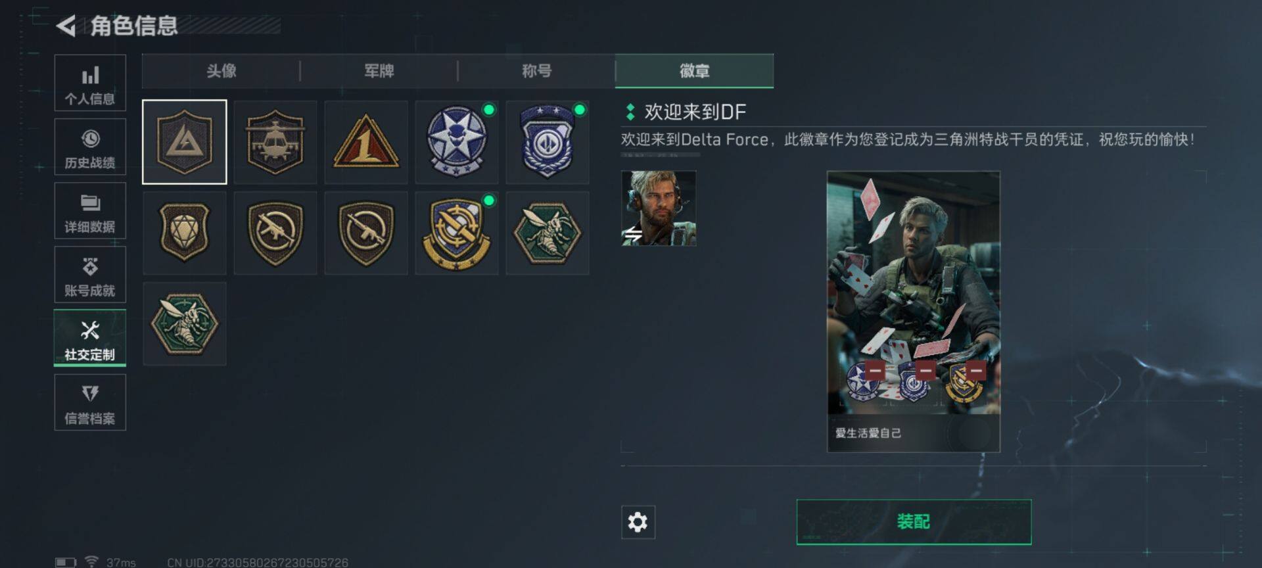1262x568 pixels.
Task: Pick the gold crossed rifles wreath badge
Action: tap(457, 233)
